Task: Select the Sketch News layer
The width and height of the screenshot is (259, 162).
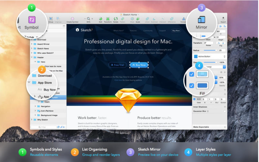Action: [43, 49]
